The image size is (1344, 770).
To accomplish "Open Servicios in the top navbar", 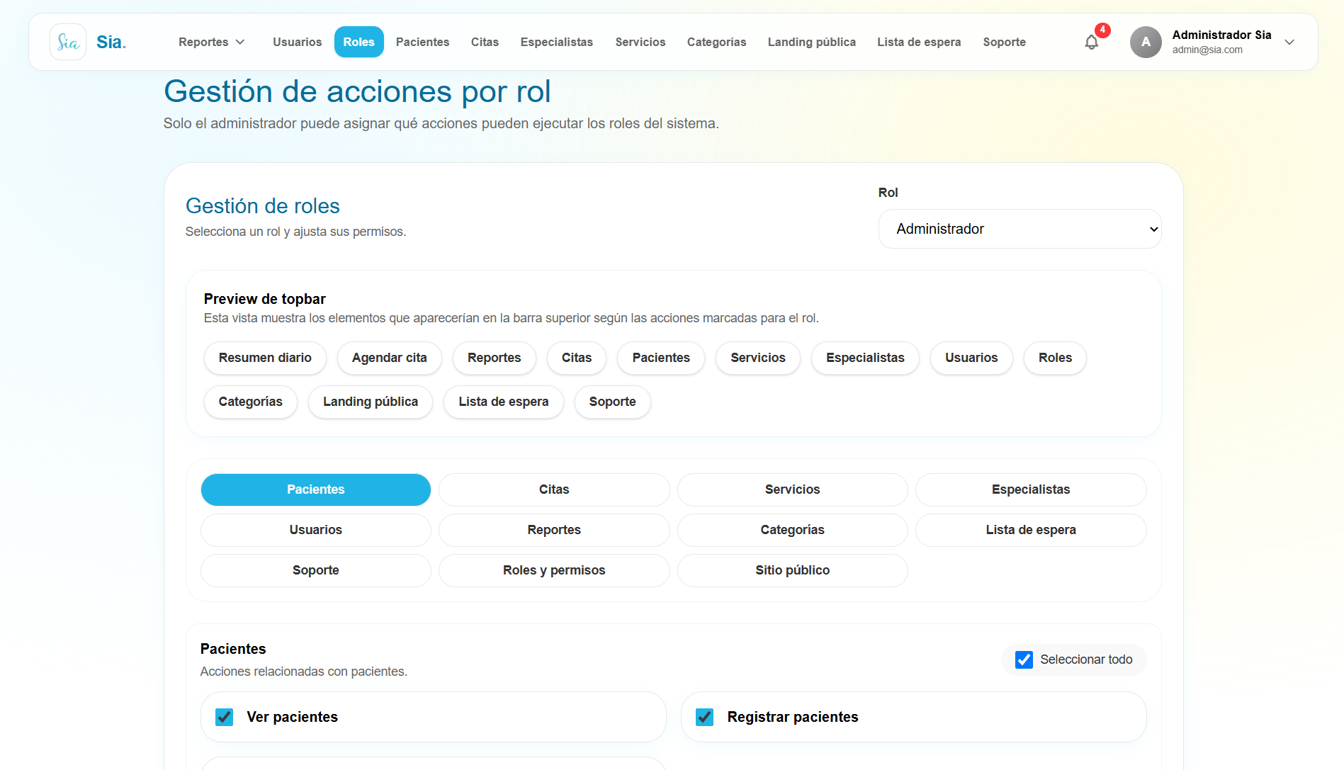I will click(x=640, y=42).
